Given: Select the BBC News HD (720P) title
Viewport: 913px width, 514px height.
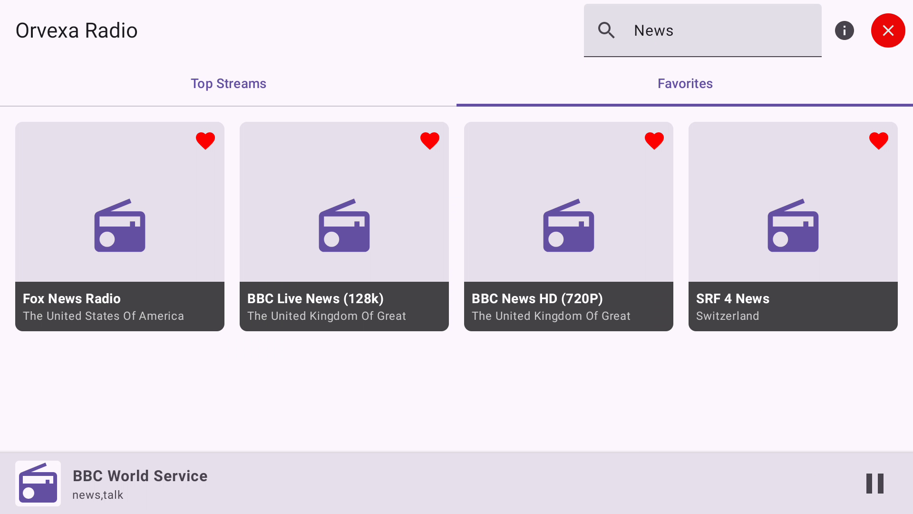Looking at the screenshot, I should click(537, 299).
